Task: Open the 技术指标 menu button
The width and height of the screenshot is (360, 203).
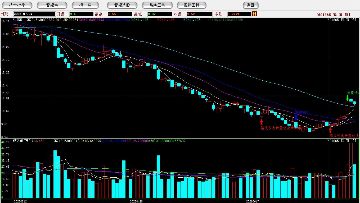Action: (x=17, y=5)
